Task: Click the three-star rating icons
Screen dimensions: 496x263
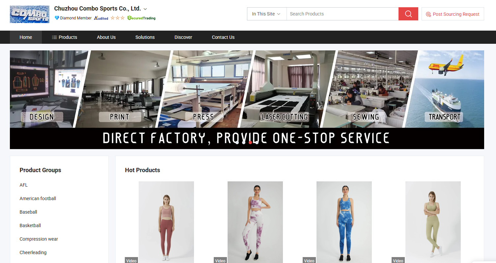Action: tap(118, 18)
